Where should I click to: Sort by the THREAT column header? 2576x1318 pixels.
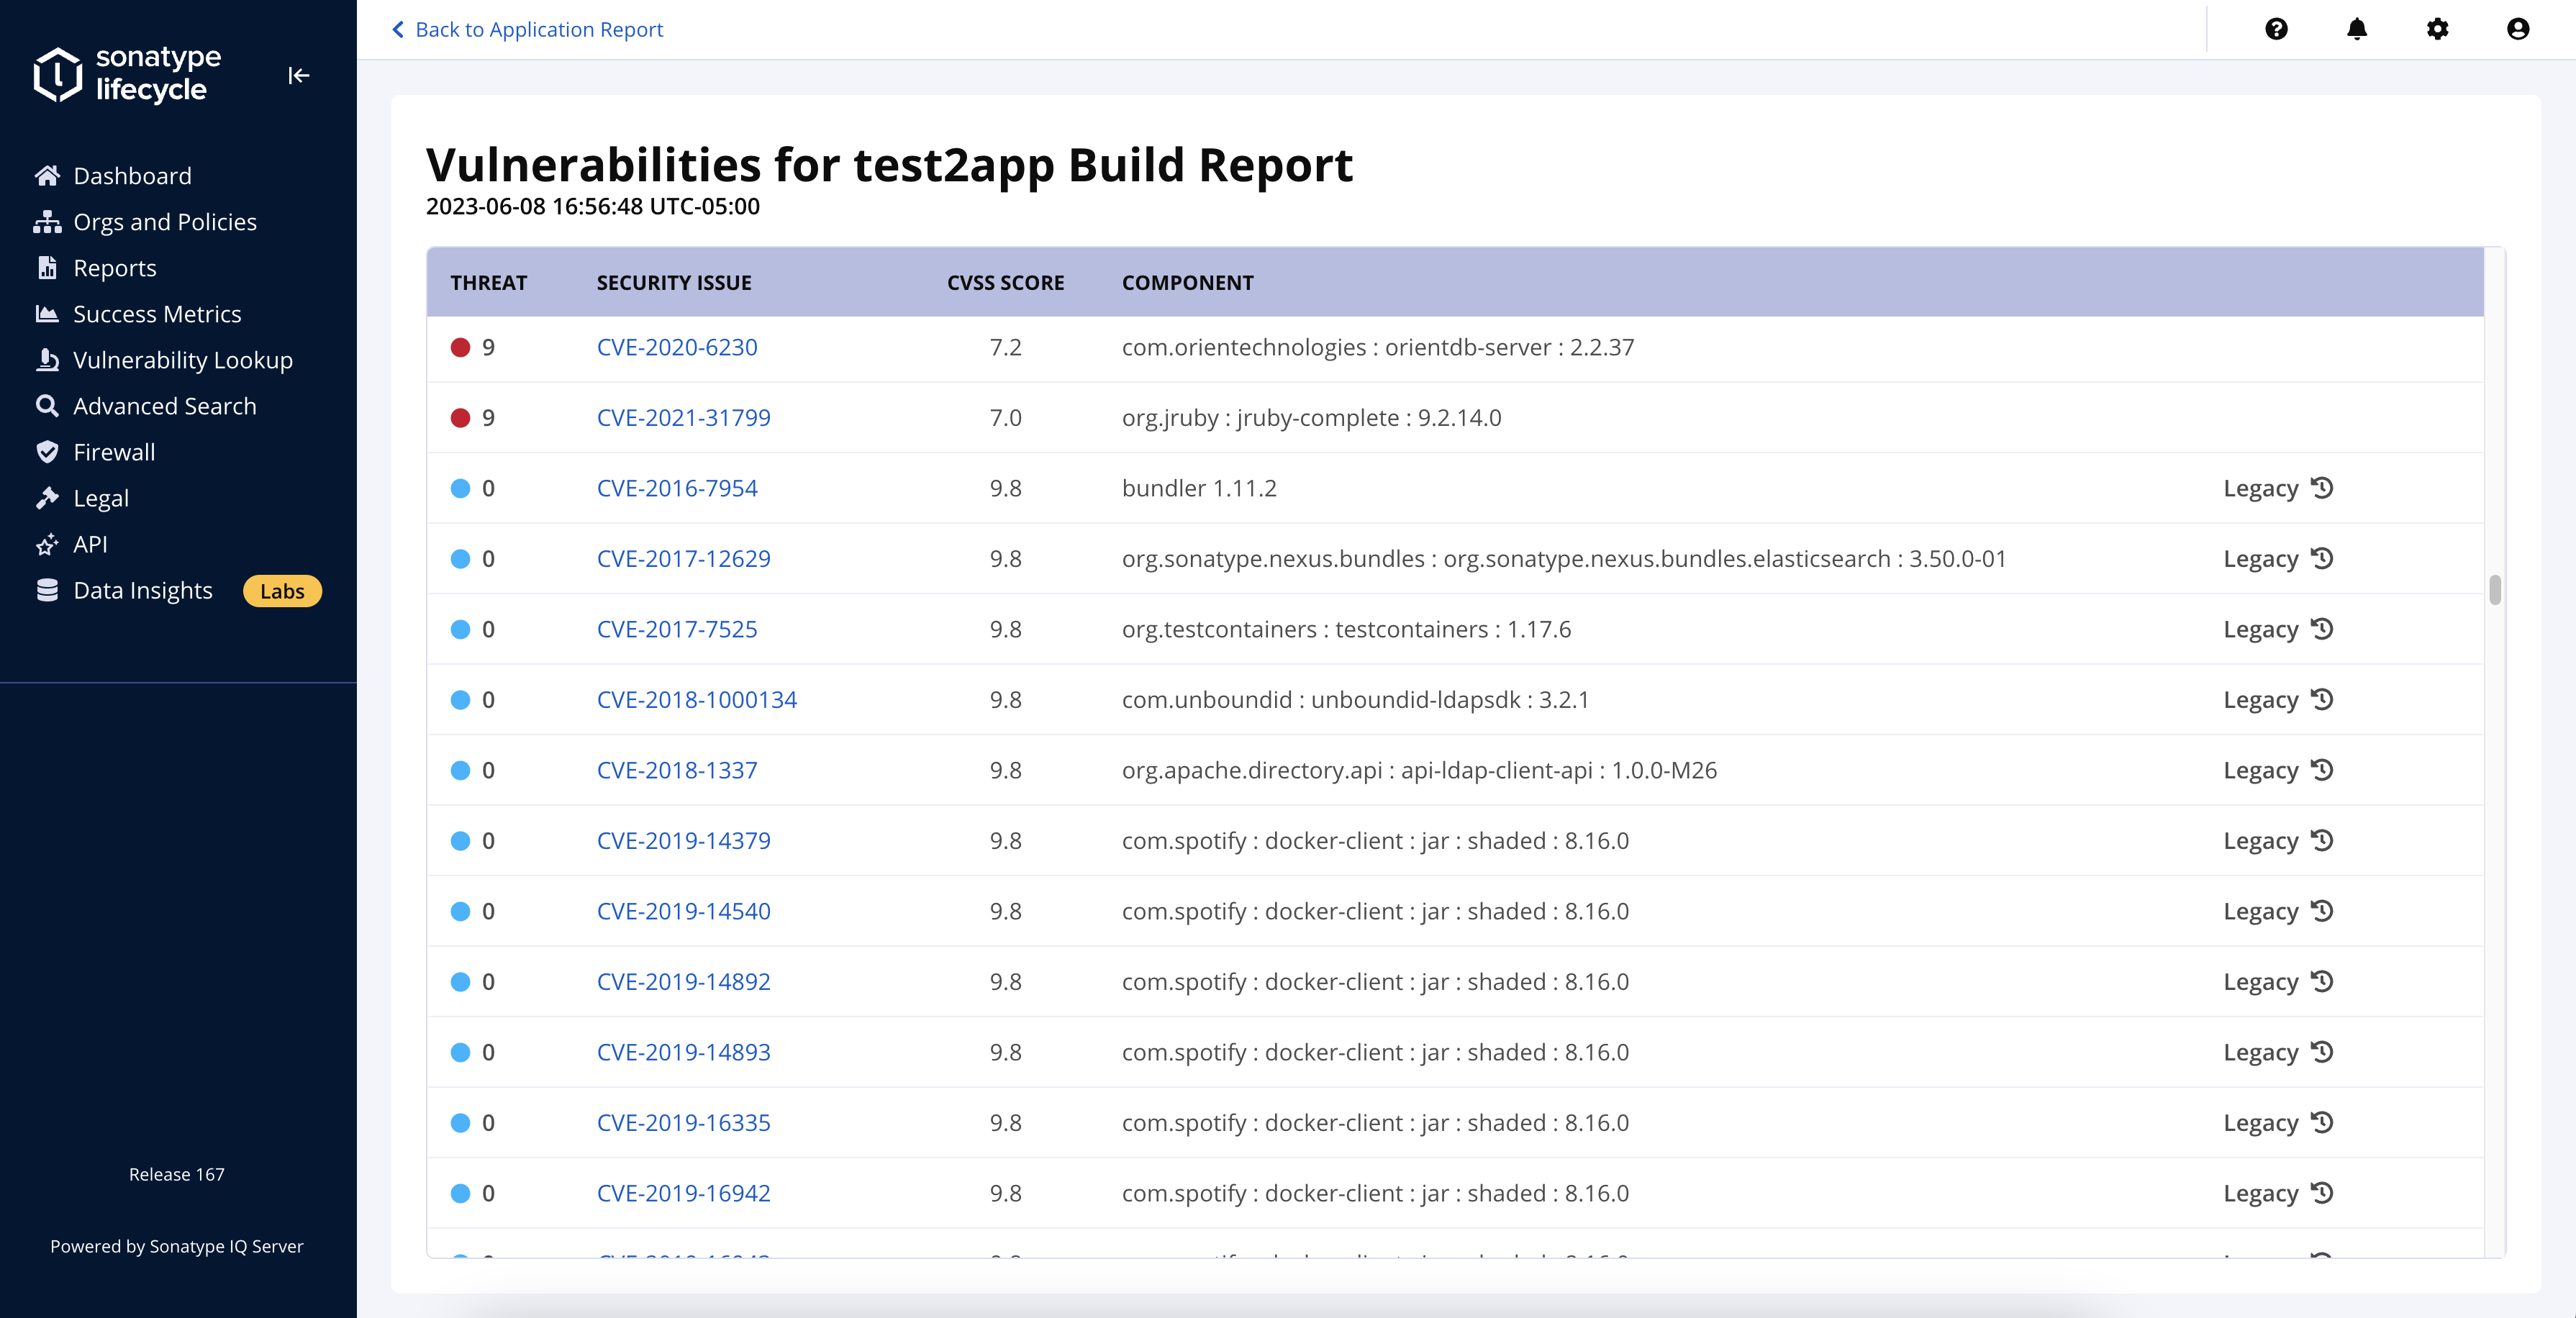[x=488, y=283]
